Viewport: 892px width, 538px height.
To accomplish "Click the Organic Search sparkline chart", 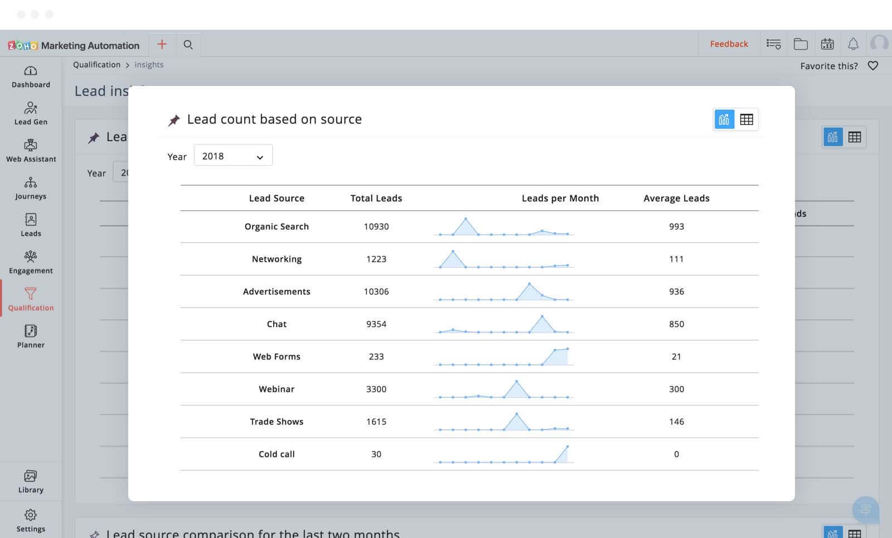I will tap(503, 227).
